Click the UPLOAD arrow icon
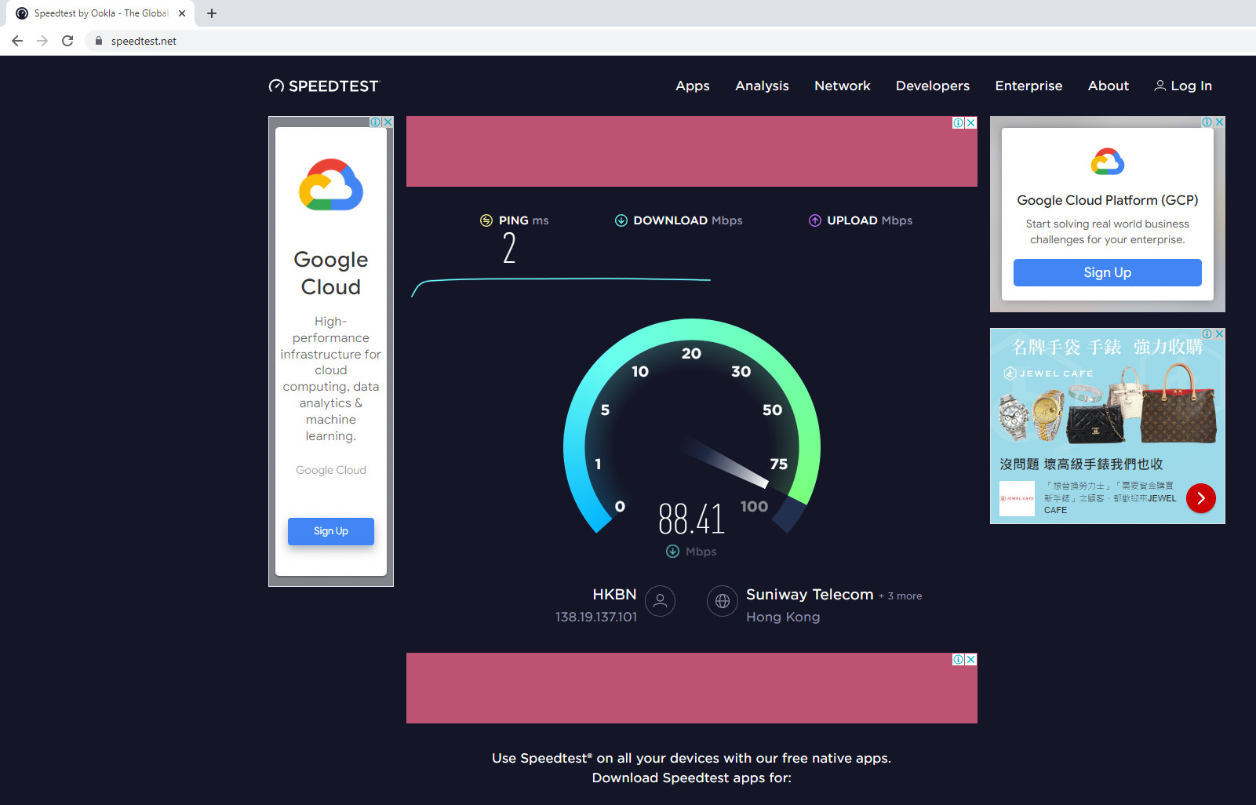 pos(815,220)
